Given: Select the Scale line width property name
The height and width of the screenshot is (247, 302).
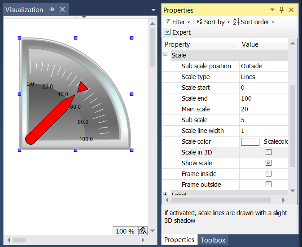Looking at the screenshot, I should pos(203,131).
